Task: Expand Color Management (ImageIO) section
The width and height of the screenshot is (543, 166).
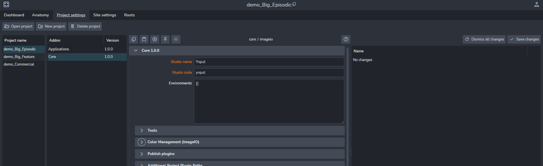Action: pyautogui.click(x=142, y=142)
